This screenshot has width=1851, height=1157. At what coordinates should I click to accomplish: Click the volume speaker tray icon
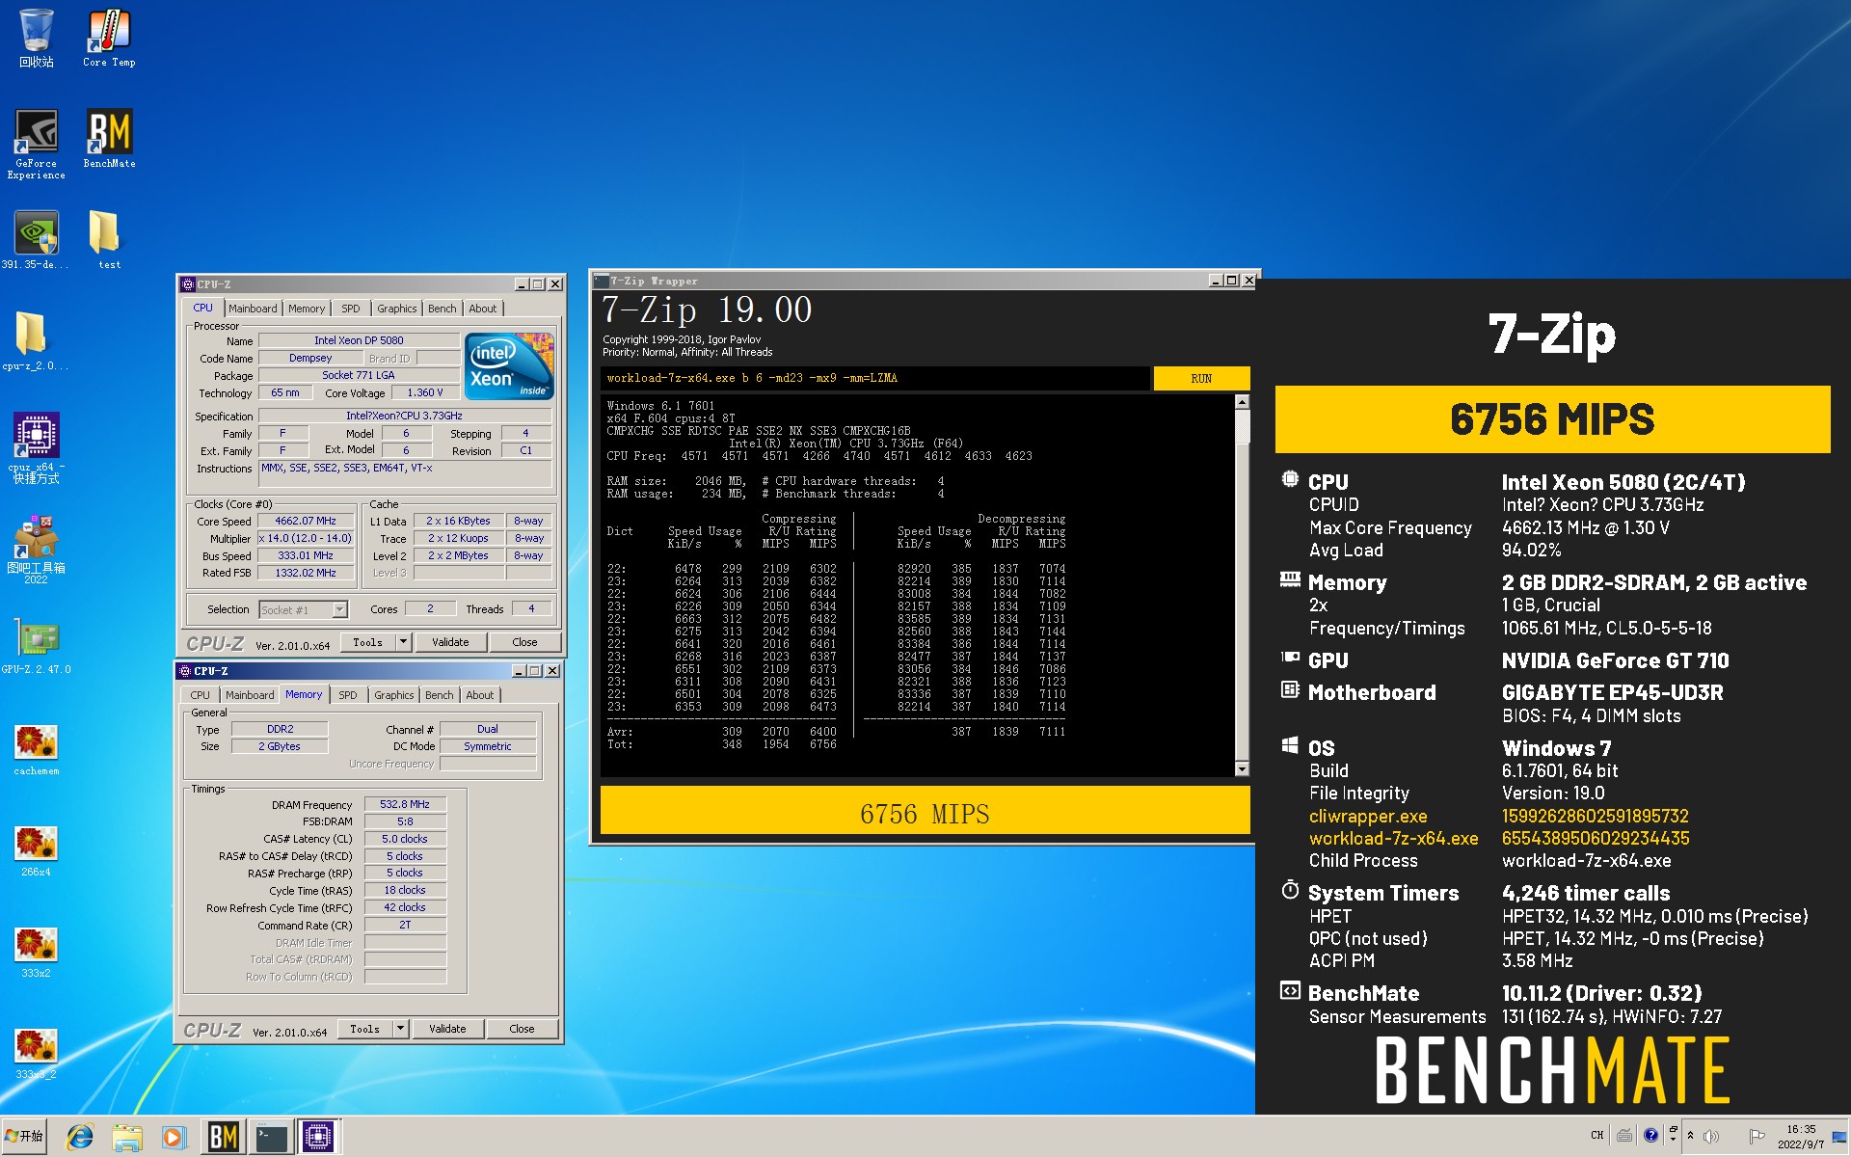pos(1711,1136)
